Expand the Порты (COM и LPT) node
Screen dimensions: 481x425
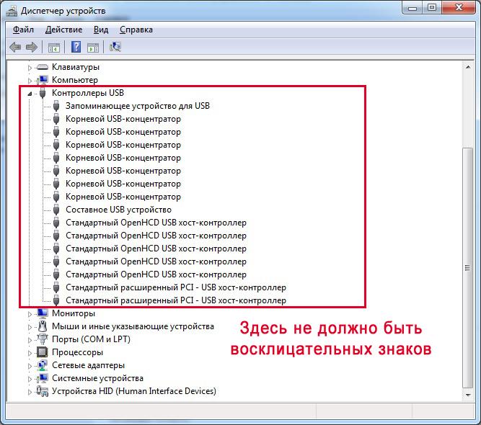[30, 340]
